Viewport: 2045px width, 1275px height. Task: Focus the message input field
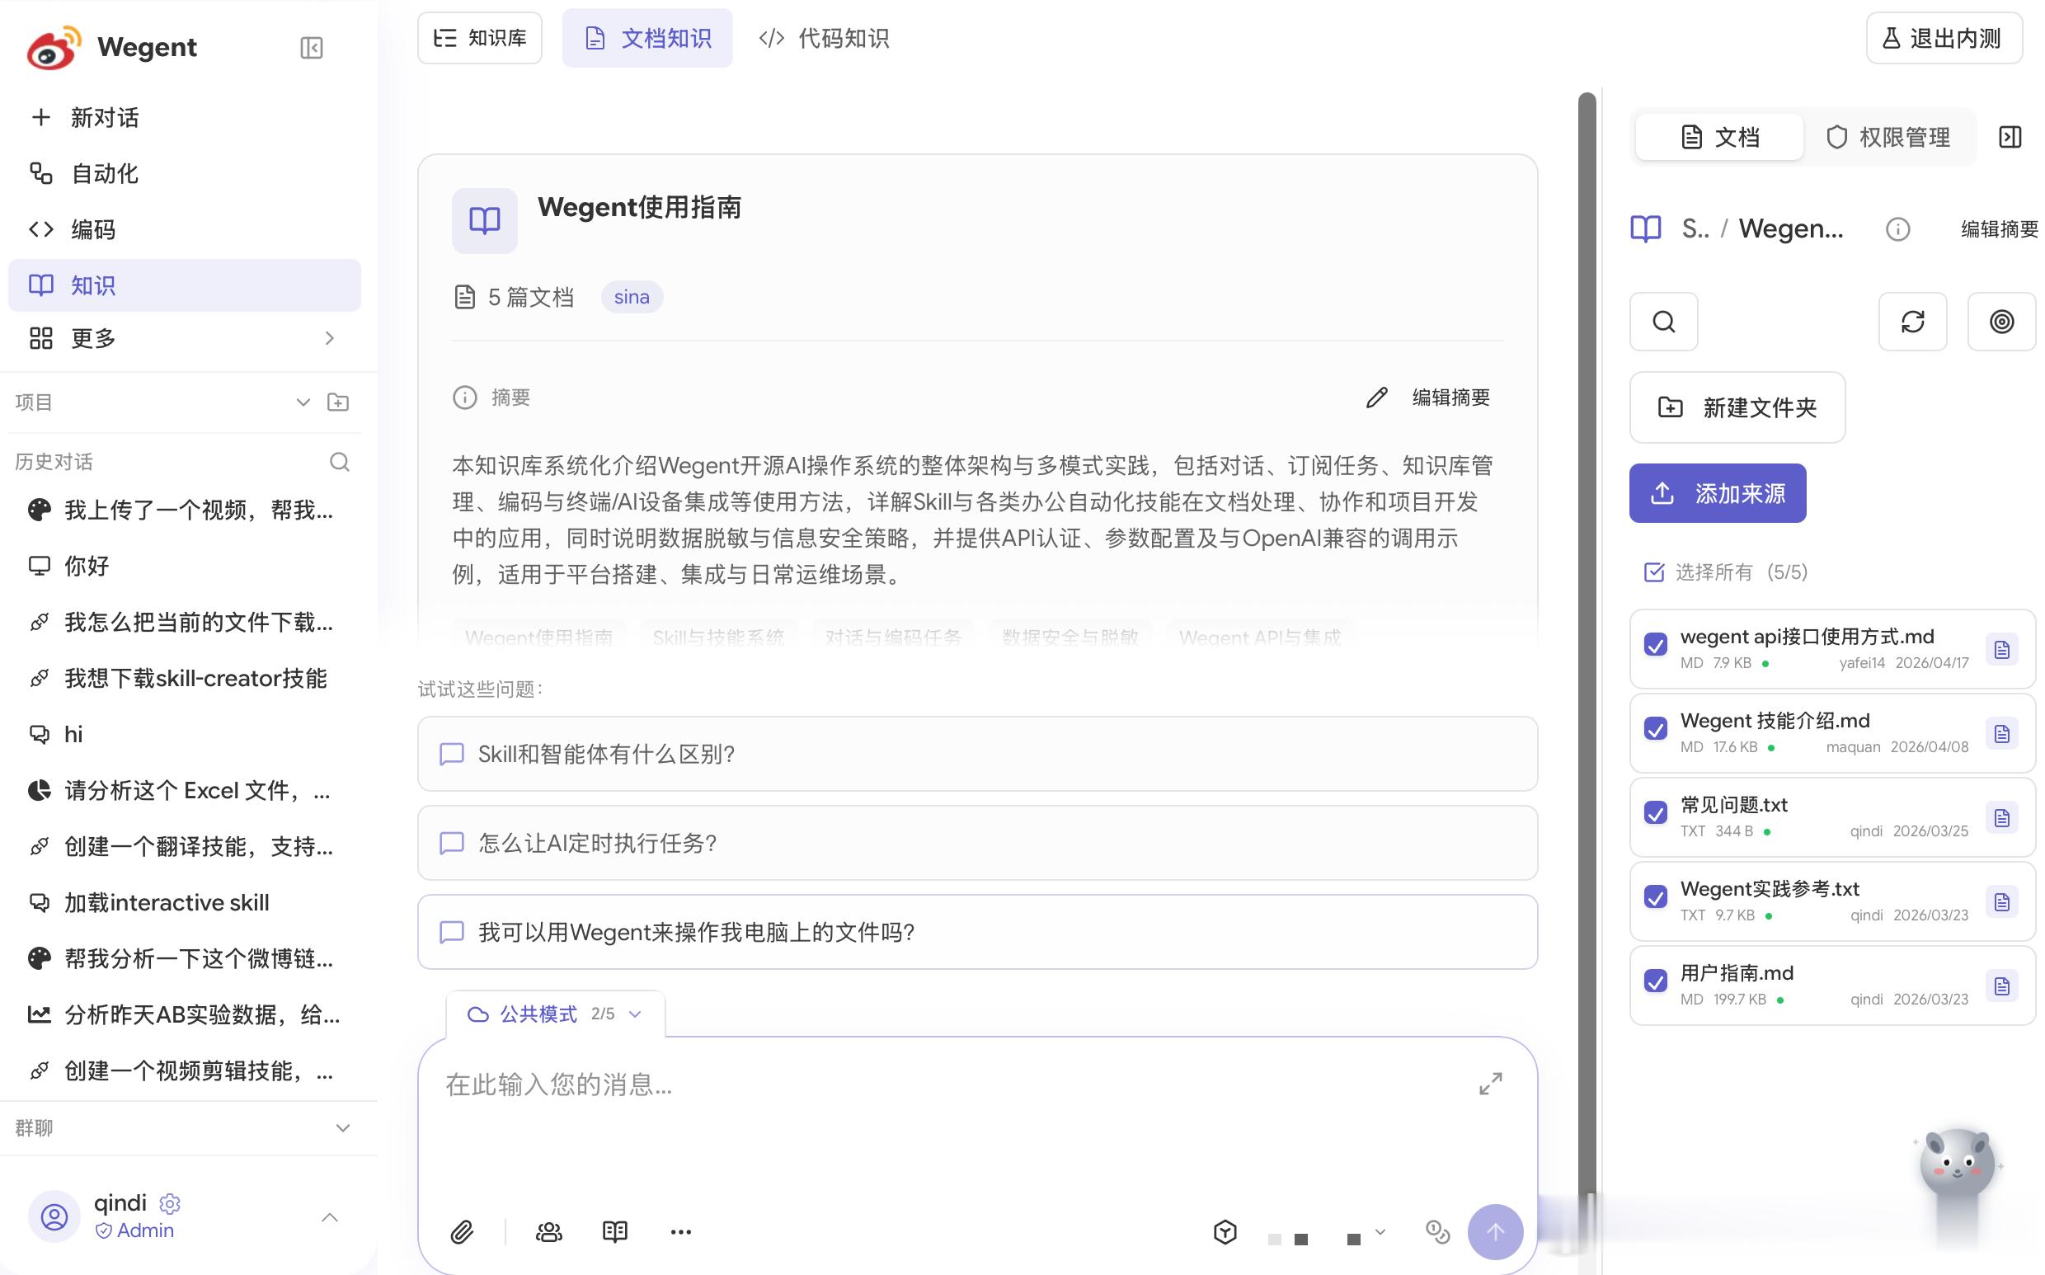(952, 1084)
